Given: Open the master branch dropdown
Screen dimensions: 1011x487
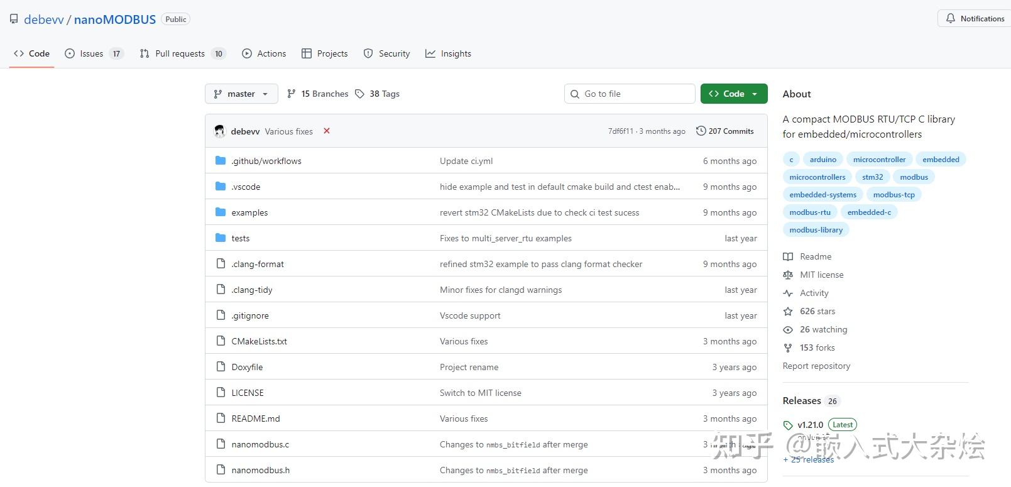Looking at the screenshot, I should (x=241, y=94).
